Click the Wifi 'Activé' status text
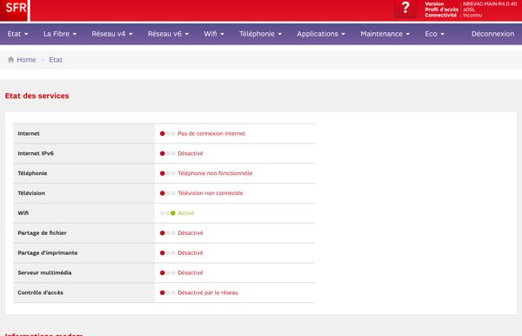 click(x=186, y=213)
